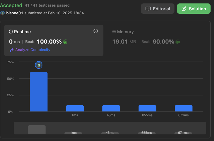Open the Editorial page
The width and height of the screenshot is (214, 141).
[158, 9]
